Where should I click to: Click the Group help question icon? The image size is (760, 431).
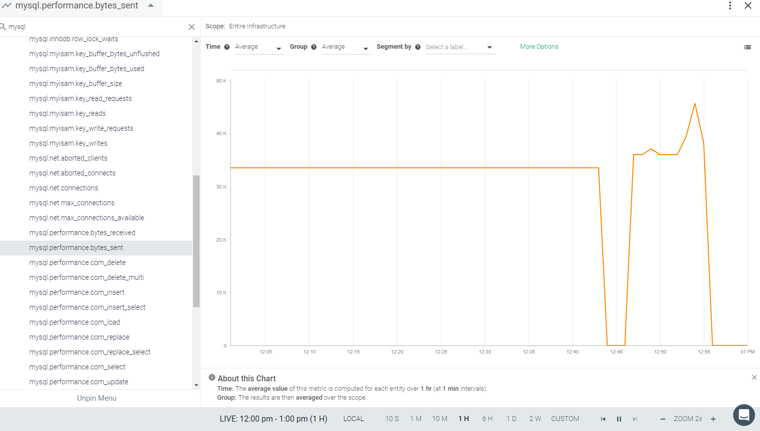(x=314, y=47)
